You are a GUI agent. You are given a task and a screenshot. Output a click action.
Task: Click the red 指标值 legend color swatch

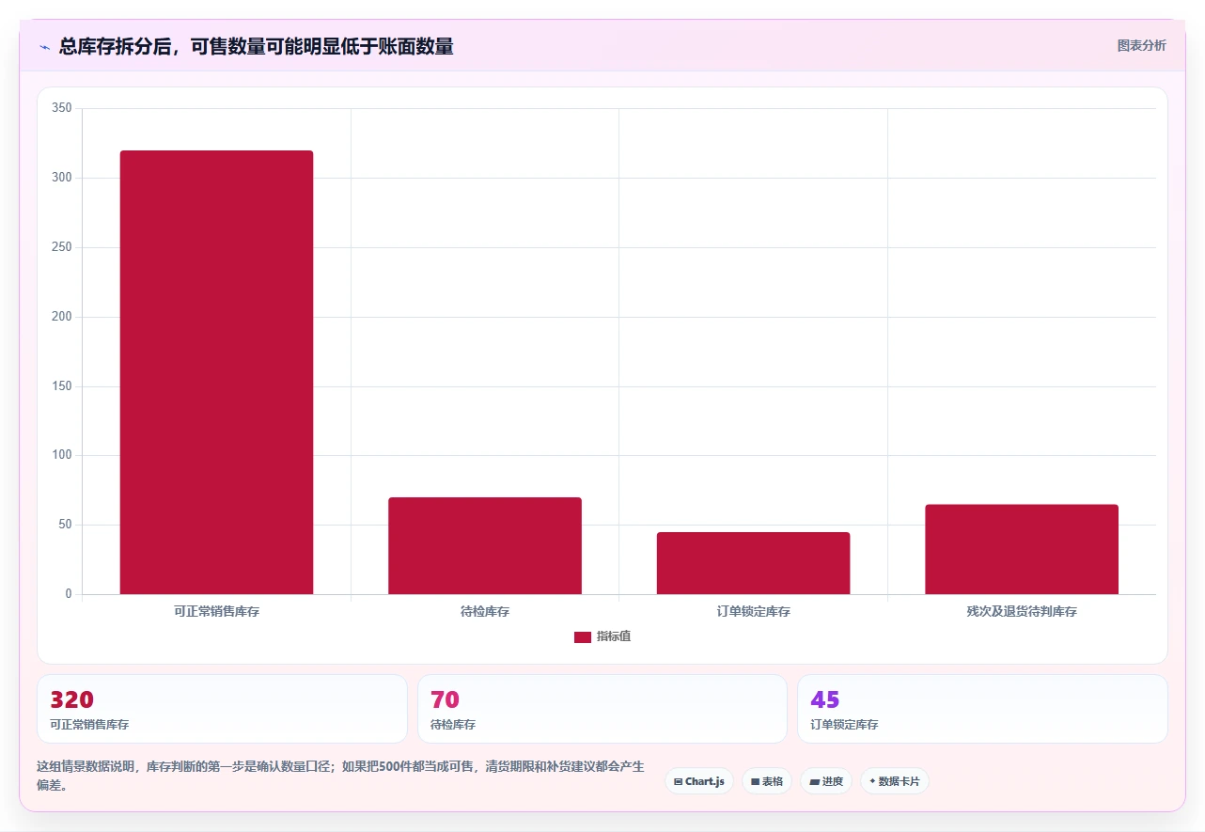pyautogui.click(x=583, y=637)
